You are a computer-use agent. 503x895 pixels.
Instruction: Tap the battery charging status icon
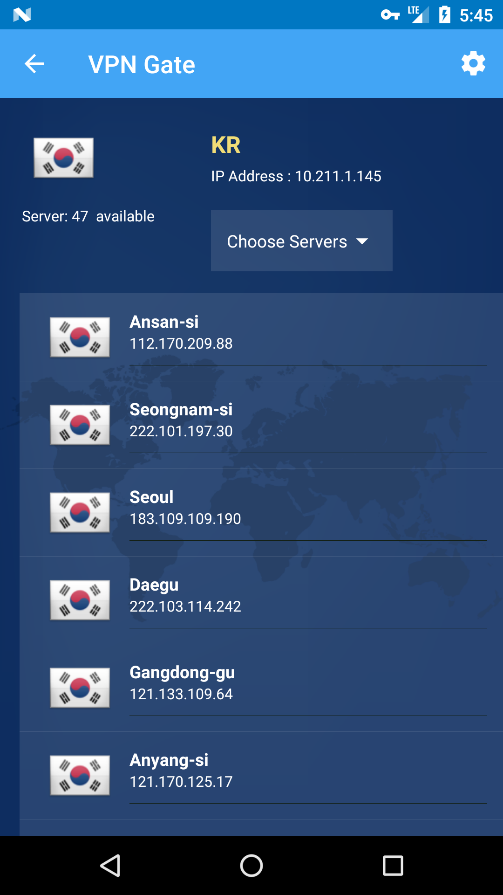445,14
